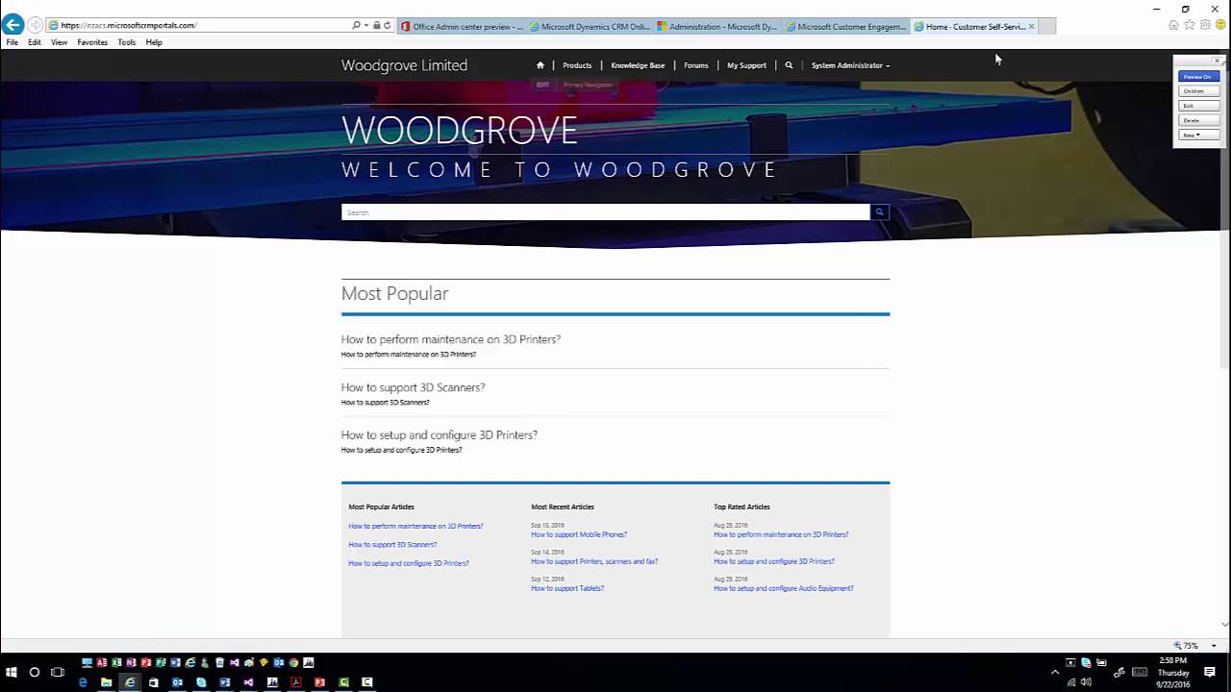Click the Search input field in the banner
This screenshot has height=692, width=1231.
605,212
